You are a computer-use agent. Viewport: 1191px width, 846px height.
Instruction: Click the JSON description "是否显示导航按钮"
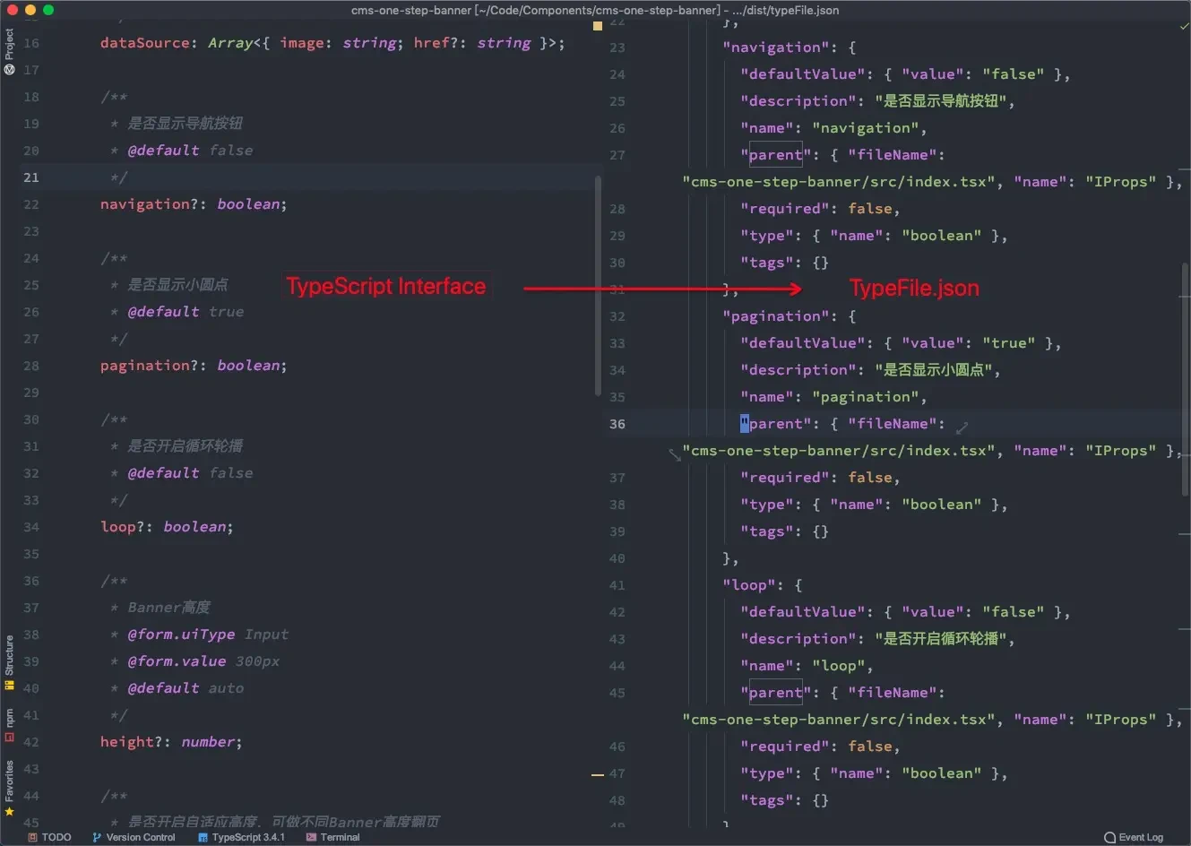coord(945,101)
